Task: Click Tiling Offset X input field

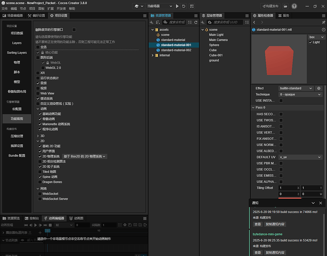Action: 289,188
